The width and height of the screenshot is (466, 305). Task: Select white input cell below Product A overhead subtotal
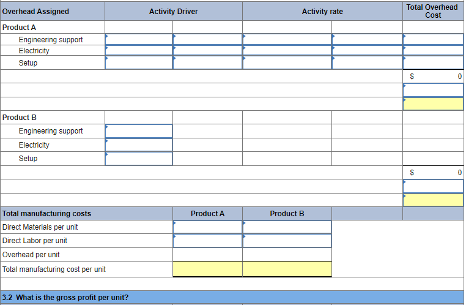click(x=434, y=90)
